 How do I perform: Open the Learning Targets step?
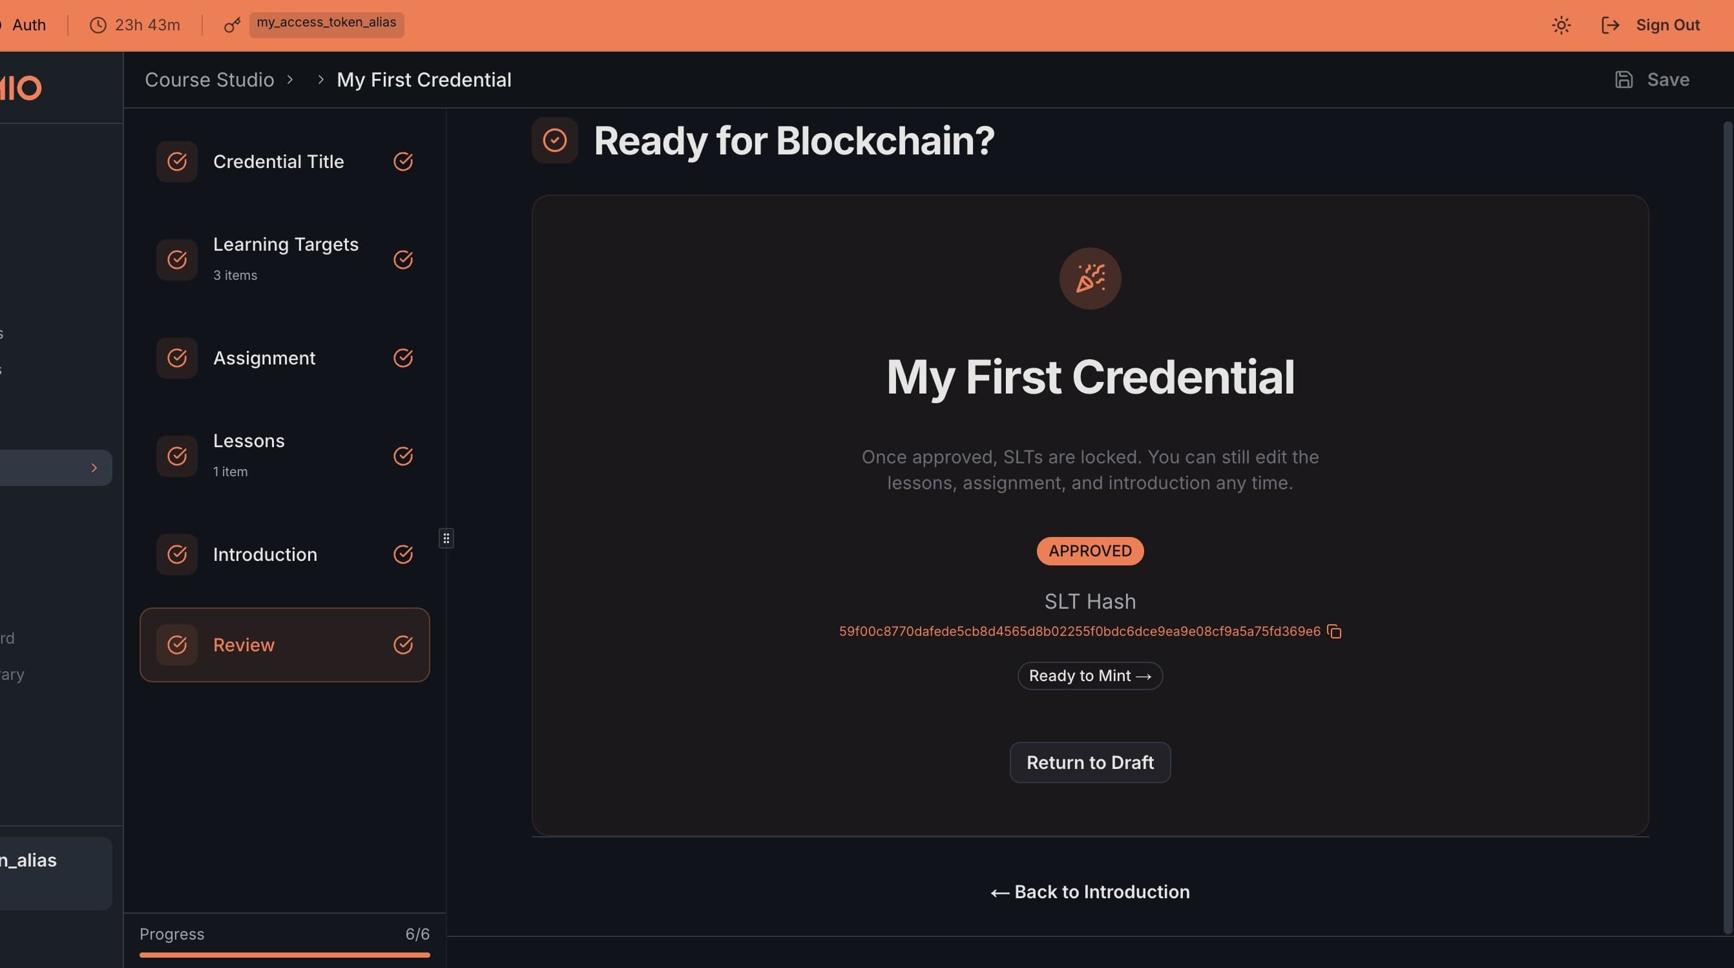[x=286, y=259]
